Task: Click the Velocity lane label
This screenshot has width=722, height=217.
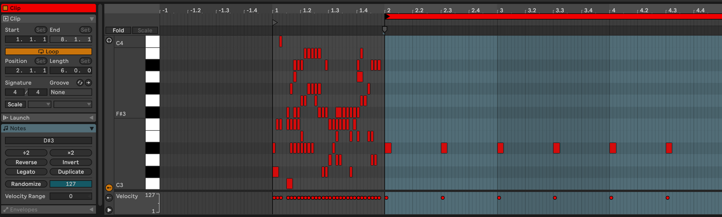Action: (127, 196)
